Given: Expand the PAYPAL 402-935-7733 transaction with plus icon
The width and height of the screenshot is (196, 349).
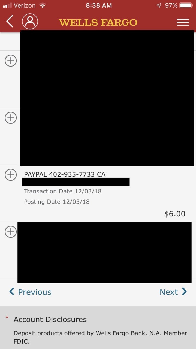Looking at the screenshot, I should pos(11,175).
